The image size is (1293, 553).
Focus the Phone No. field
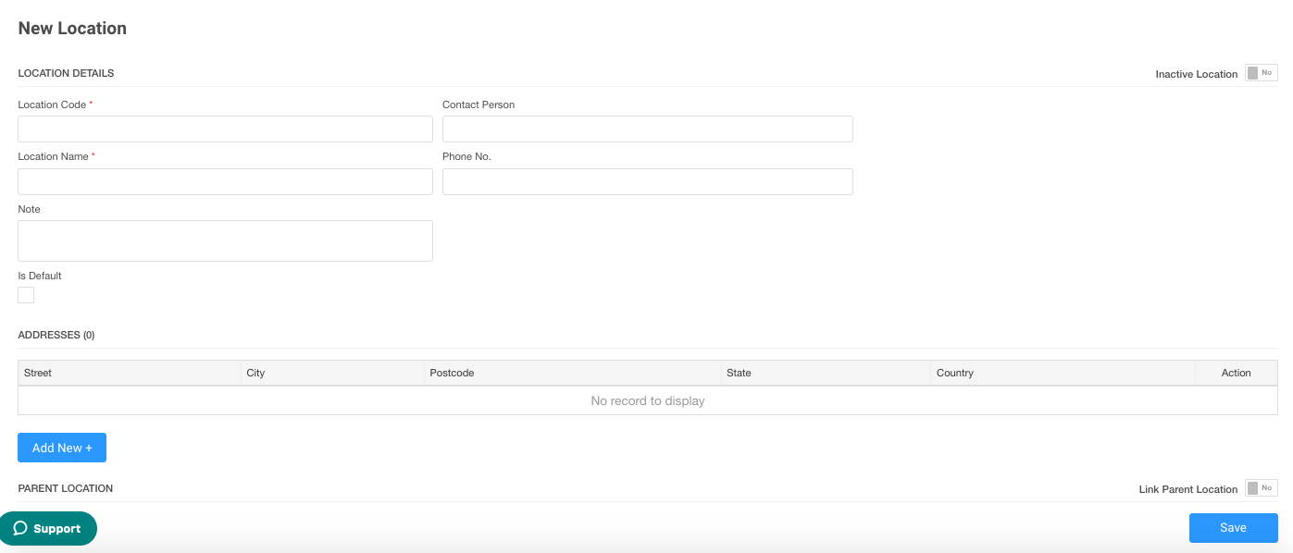tap(648, 181)
